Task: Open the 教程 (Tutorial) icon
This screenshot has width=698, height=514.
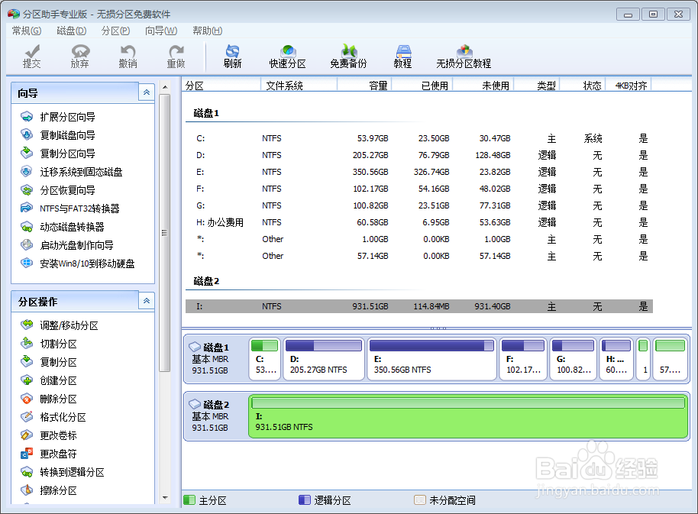Action: (x=402, y=56)
